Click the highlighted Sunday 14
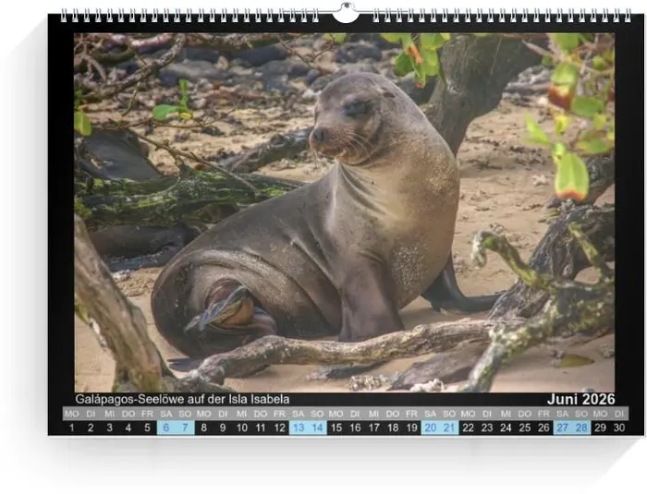The height and width of the screenshot is (494, 647). (x=318, y=428)
